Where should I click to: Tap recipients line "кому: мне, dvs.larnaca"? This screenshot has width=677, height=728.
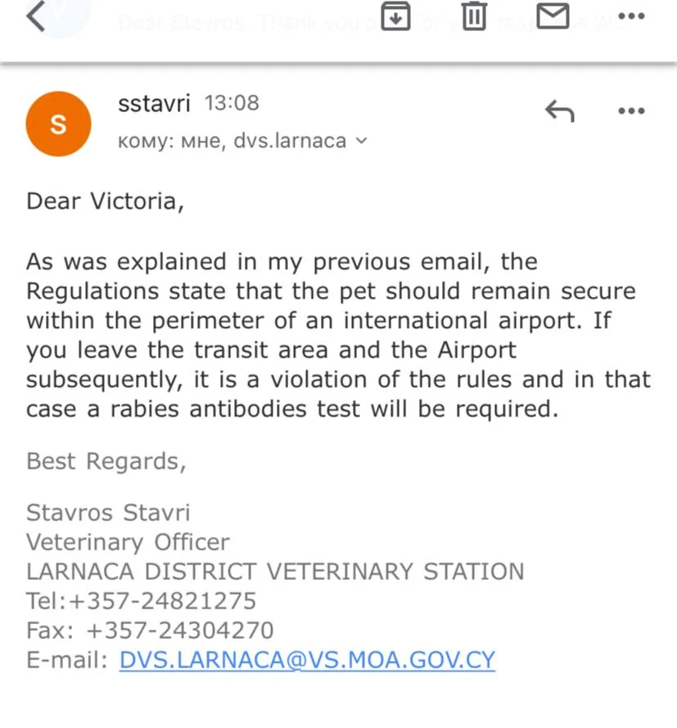pyautogui.click(x=232, y=141)
